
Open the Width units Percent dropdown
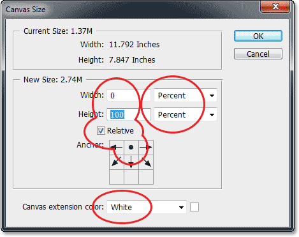pos(186,95)
